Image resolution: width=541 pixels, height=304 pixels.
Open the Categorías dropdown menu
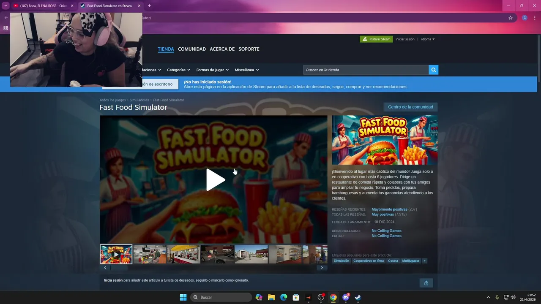pyautogui.click(x=178, y=70)
